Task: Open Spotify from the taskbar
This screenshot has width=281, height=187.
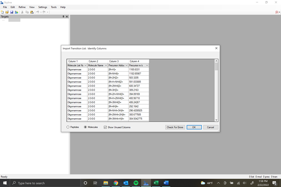Action: pos(136,183)
